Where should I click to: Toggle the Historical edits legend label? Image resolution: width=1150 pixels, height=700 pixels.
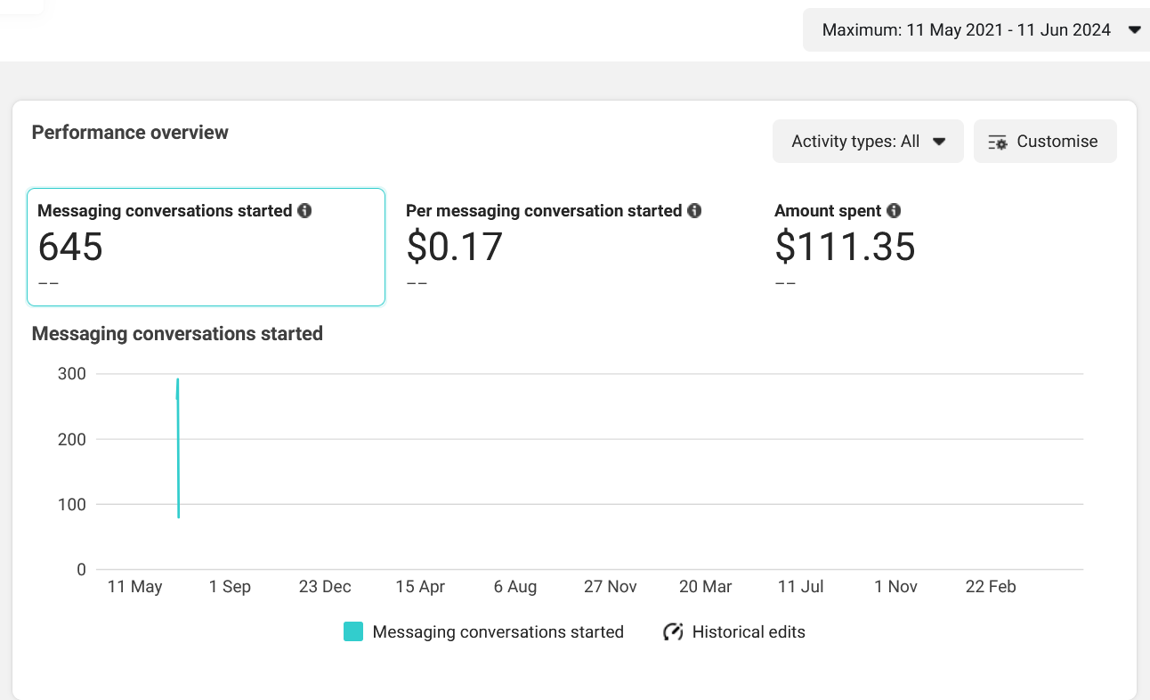click(x=749, y=632)
